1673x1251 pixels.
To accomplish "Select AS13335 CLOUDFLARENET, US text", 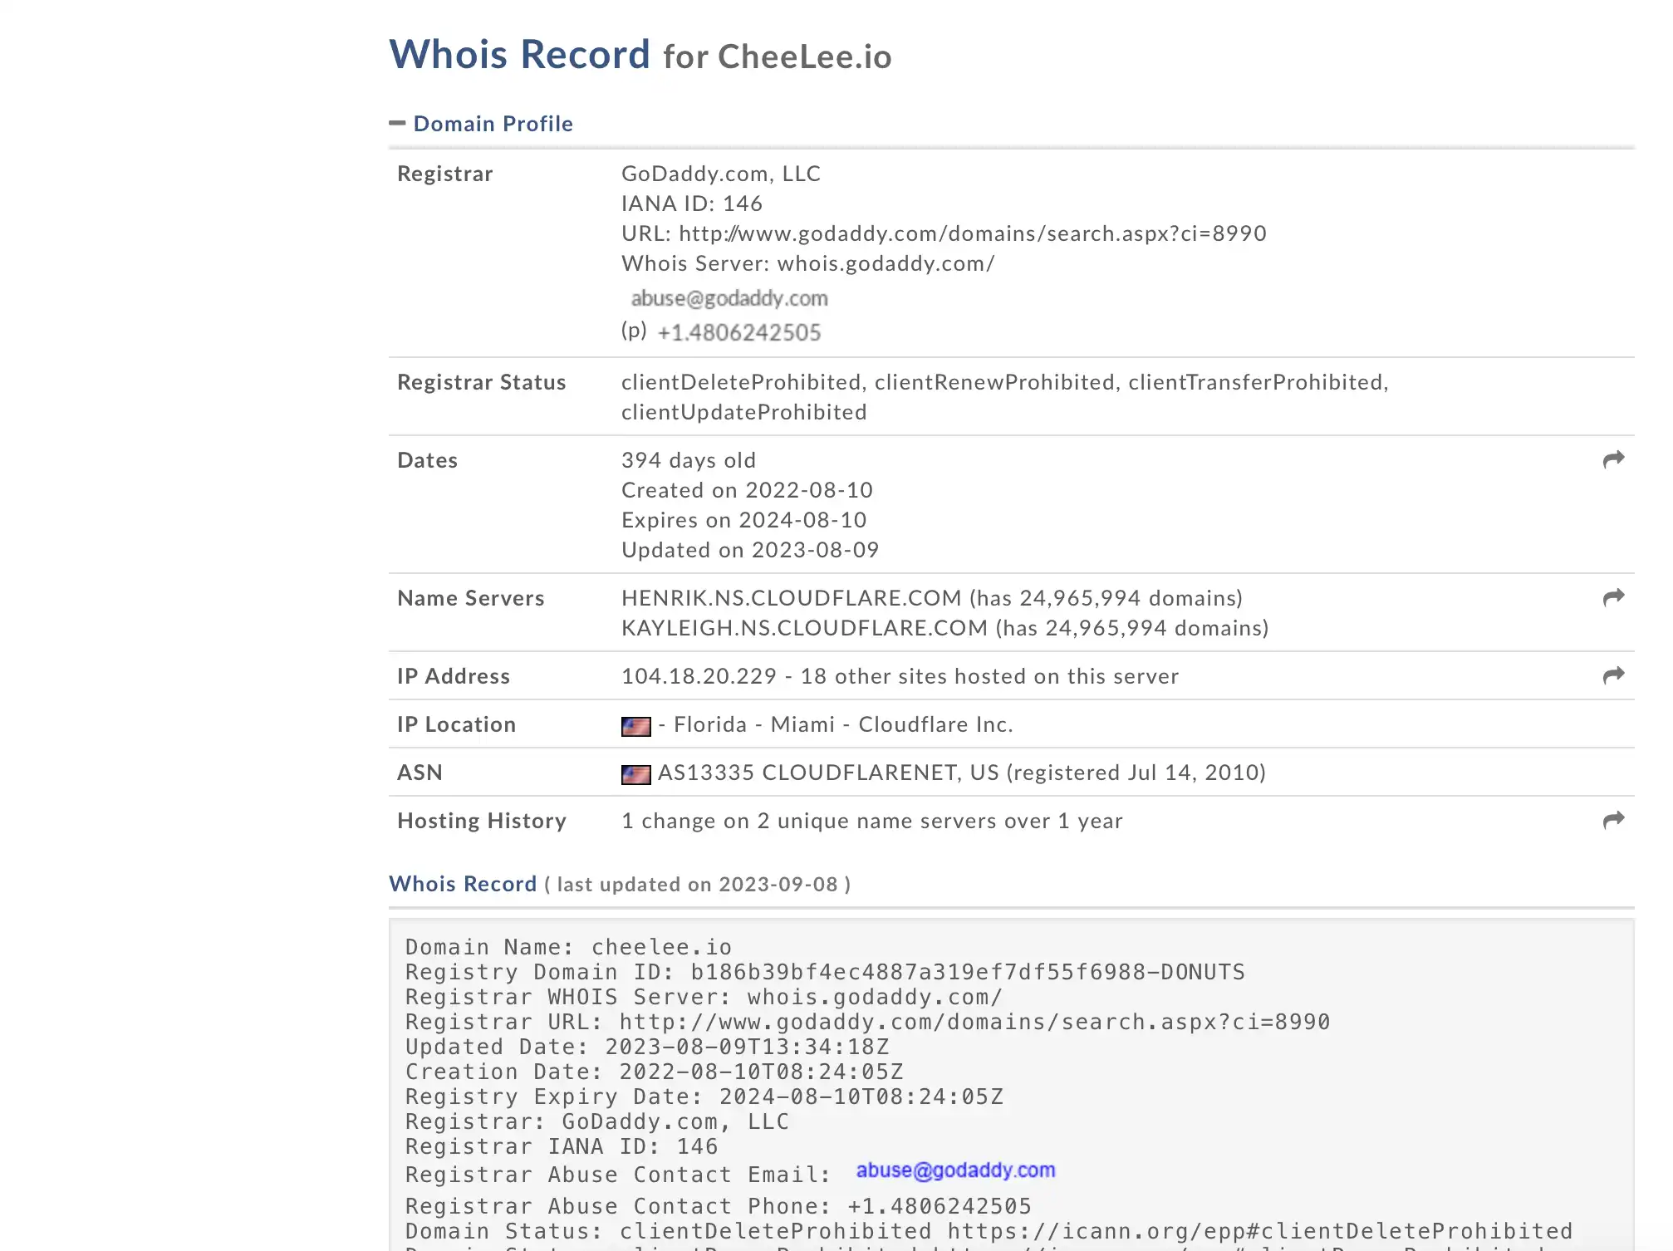I will (828, 773).
